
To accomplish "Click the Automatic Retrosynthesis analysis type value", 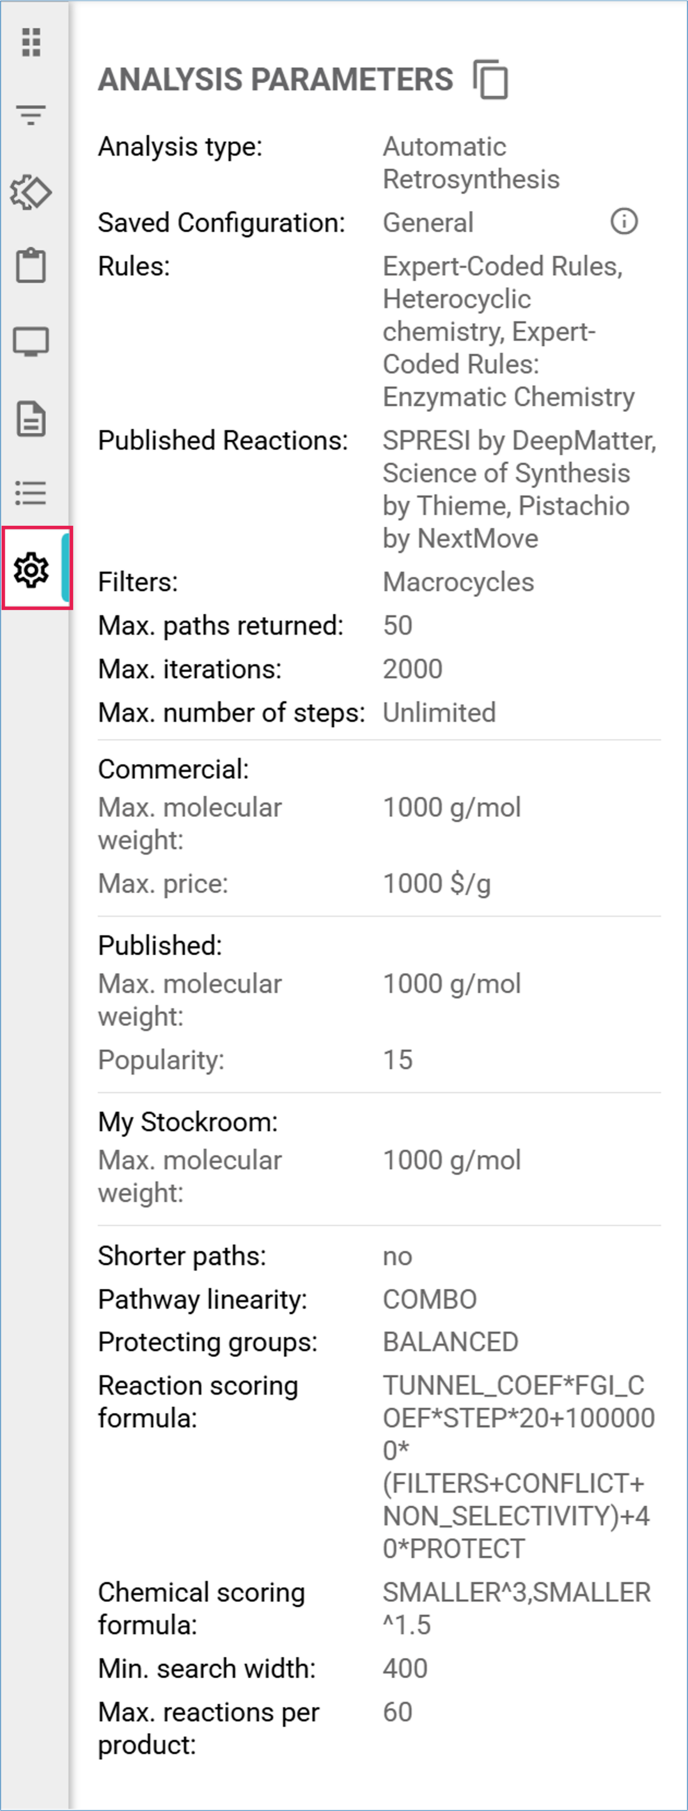I will pyautogui.click(x=471, y=163).
